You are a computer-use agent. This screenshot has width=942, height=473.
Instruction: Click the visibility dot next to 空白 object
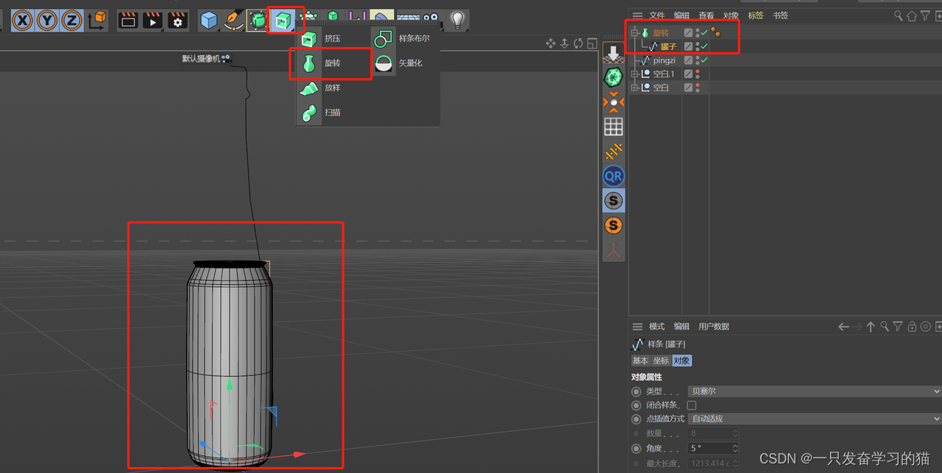698,85
